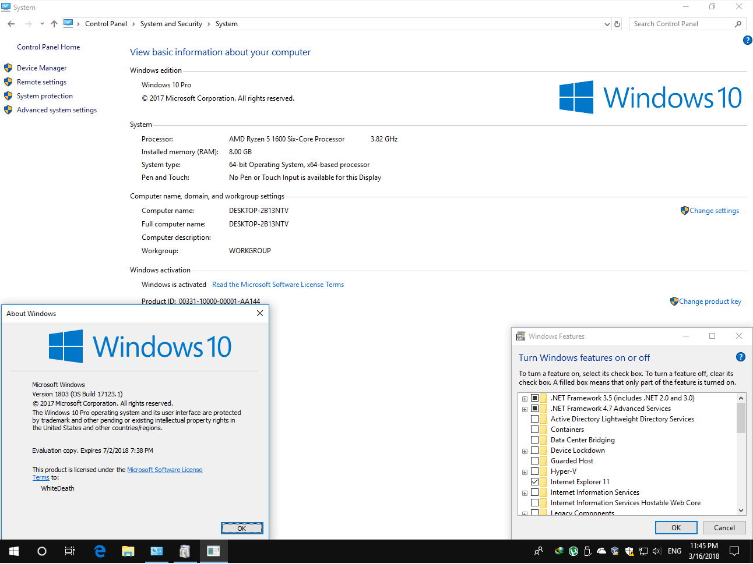Click Safely Remove Hardware tray icon

click(x=587, y=551)
